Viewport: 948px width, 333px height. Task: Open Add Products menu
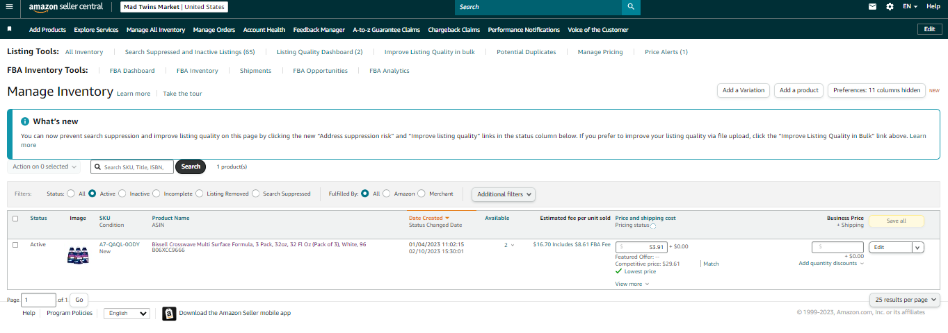pyautogui.click(x=47, y=30)
